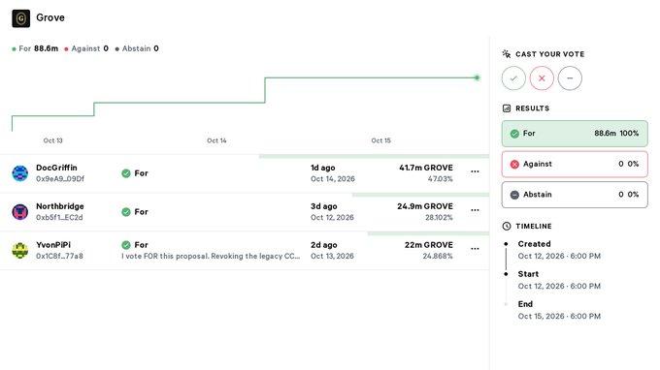
Task: Click the Abstain 0 legend entry
Action: point(137,48)
